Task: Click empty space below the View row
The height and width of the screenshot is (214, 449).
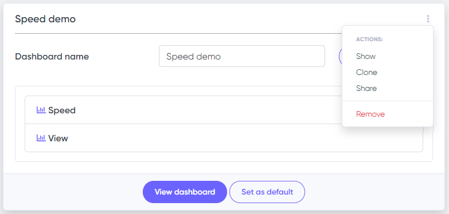Action: click(224, 157)
